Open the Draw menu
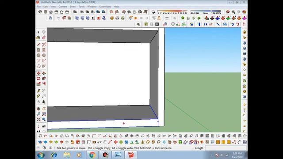Image resolution: width=283 pixels, height=159 pixels. 73,7
